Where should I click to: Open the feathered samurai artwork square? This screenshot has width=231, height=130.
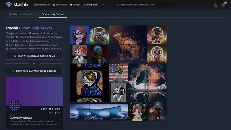point(99,35)
